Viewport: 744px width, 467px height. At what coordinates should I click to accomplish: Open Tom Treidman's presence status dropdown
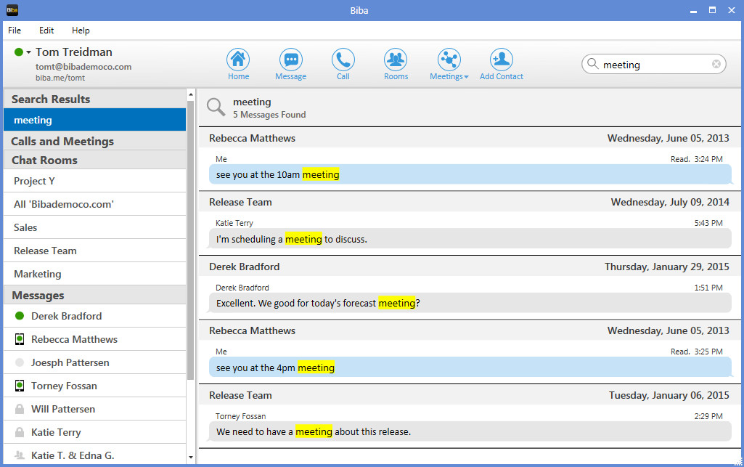pyautogui.click(x=28, y=52)
